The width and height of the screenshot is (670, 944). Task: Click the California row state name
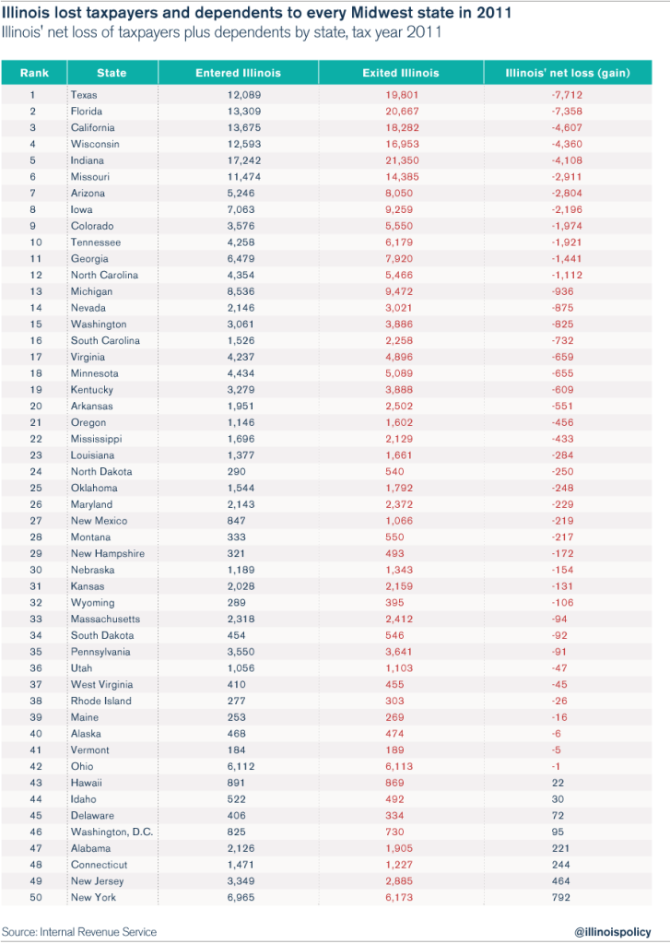pyautogui.click(x=93, y=127)
